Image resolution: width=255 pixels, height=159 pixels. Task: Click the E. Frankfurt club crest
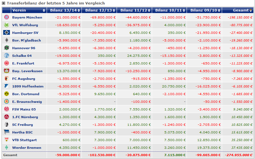click(6, 63)
